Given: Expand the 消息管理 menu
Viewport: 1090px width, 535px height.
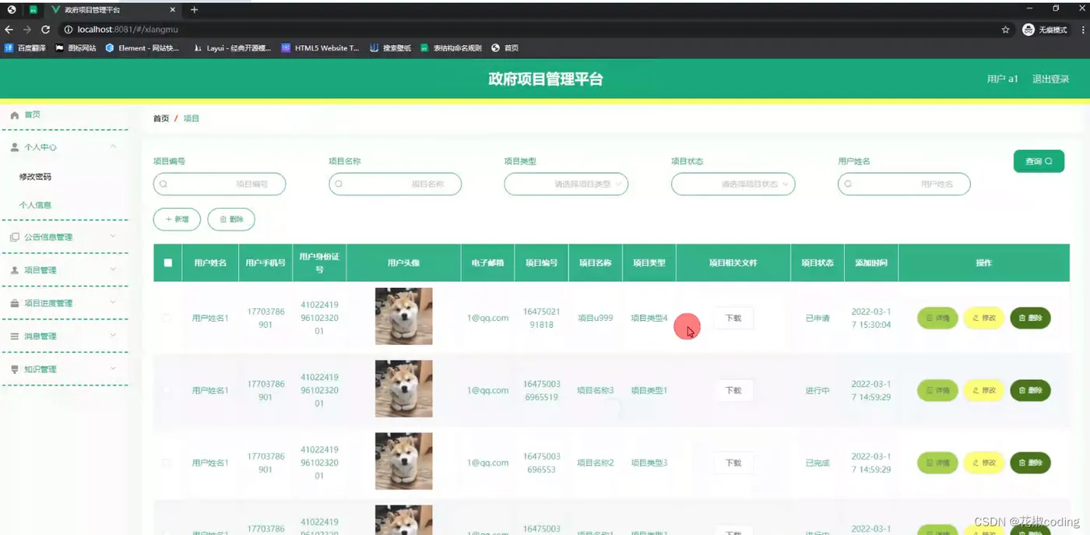Looking at the screenshot, I should (114, 335).
